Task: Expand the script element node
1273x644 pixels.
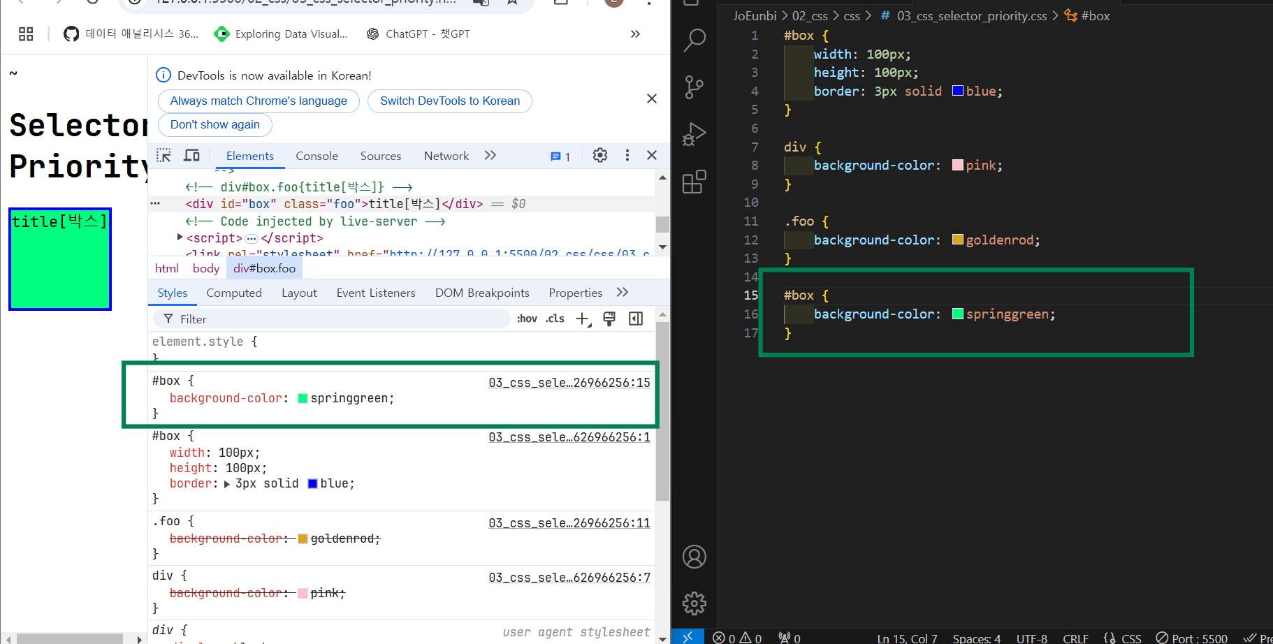Action: 180,237
